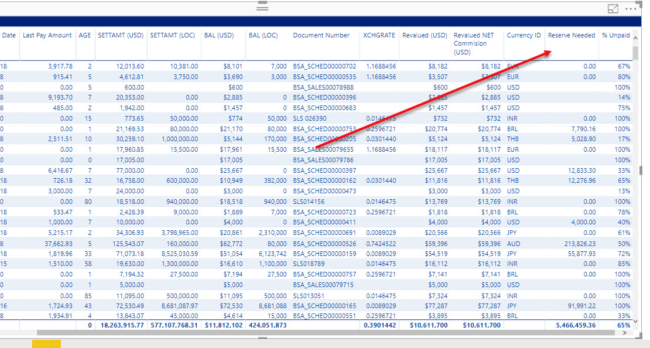The height and width of the screenshot is (348, 650).
Task: Click Reserve Needed value 91,991.22
Action: click(x=581, y=306)
